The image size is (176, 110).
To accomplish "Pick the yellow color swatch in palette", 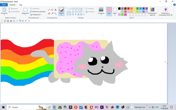I will pos(135,9).
